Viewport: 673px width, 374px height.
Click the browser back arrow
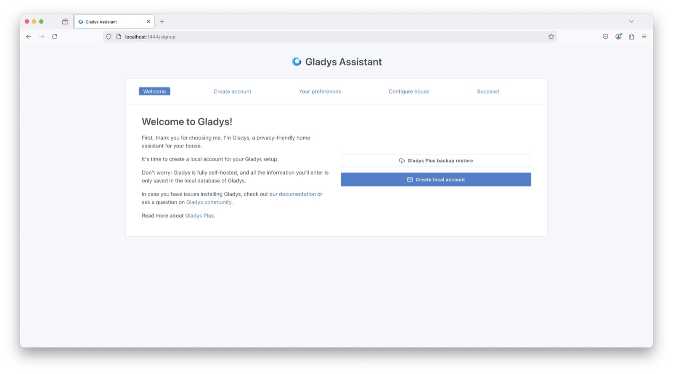tap(29, 37)
